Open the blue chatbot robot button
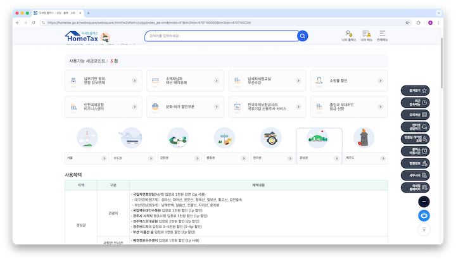This screenshot has height=261, width=456. 424,215
